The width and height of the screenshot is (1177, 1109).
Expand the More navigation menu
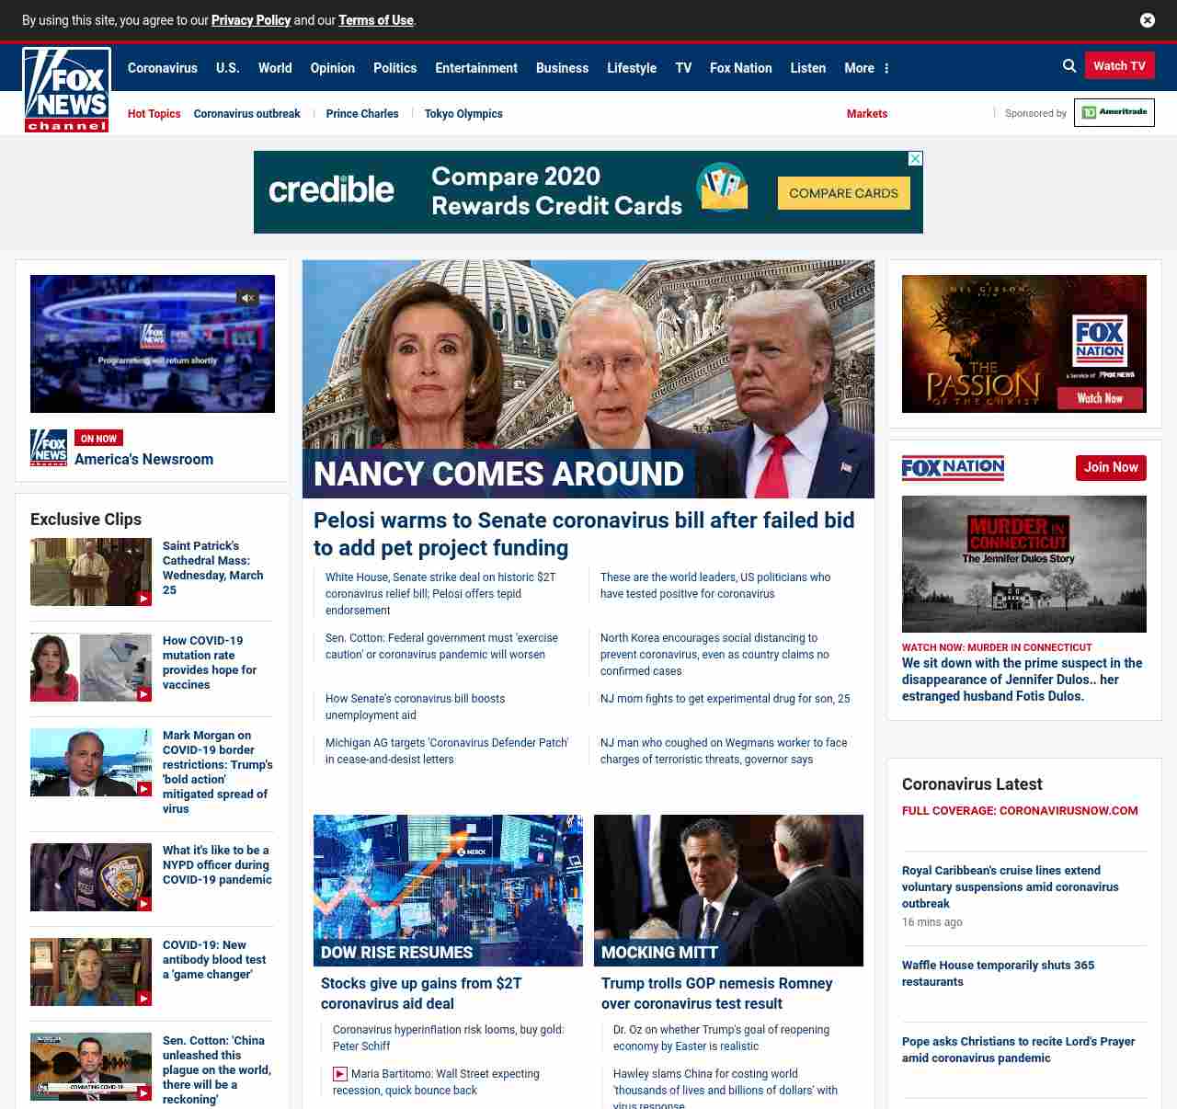pos(866,68)
